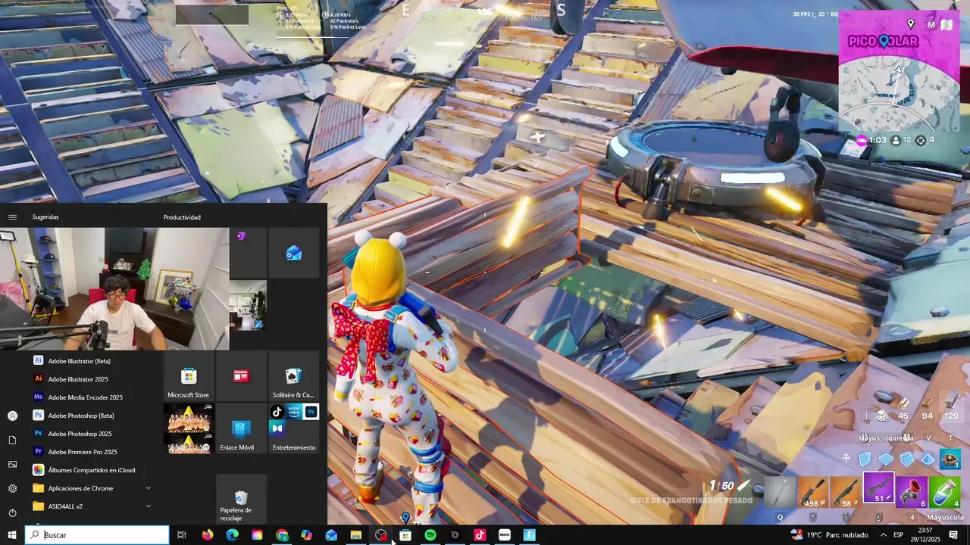Launch Firefox from the taskbar

click(x=208, y=535)
